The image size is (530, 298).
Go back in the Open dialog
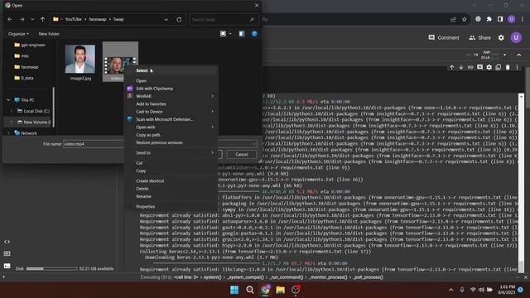click(10, 20)
